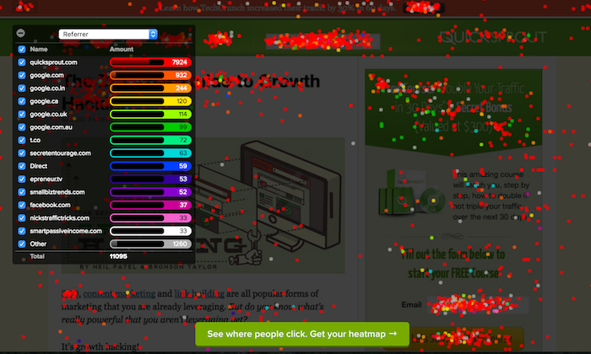Click the QuickSprout logo
591x354 pixels.
pos(492,37)
